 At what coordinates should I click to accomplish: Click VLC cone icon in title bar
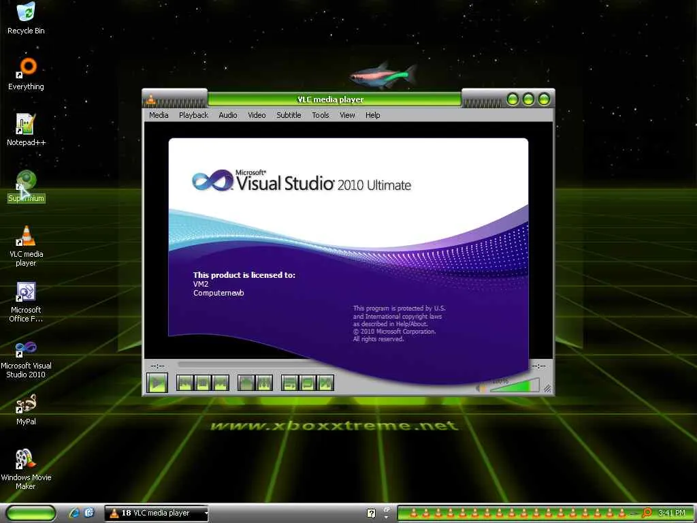151,99
